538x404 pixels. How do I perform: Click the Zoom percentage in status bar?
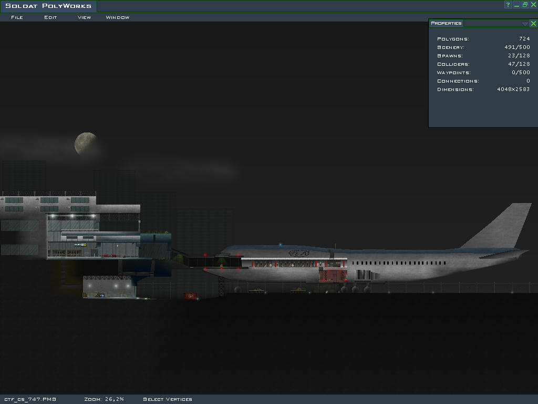[x=104, y=399]
